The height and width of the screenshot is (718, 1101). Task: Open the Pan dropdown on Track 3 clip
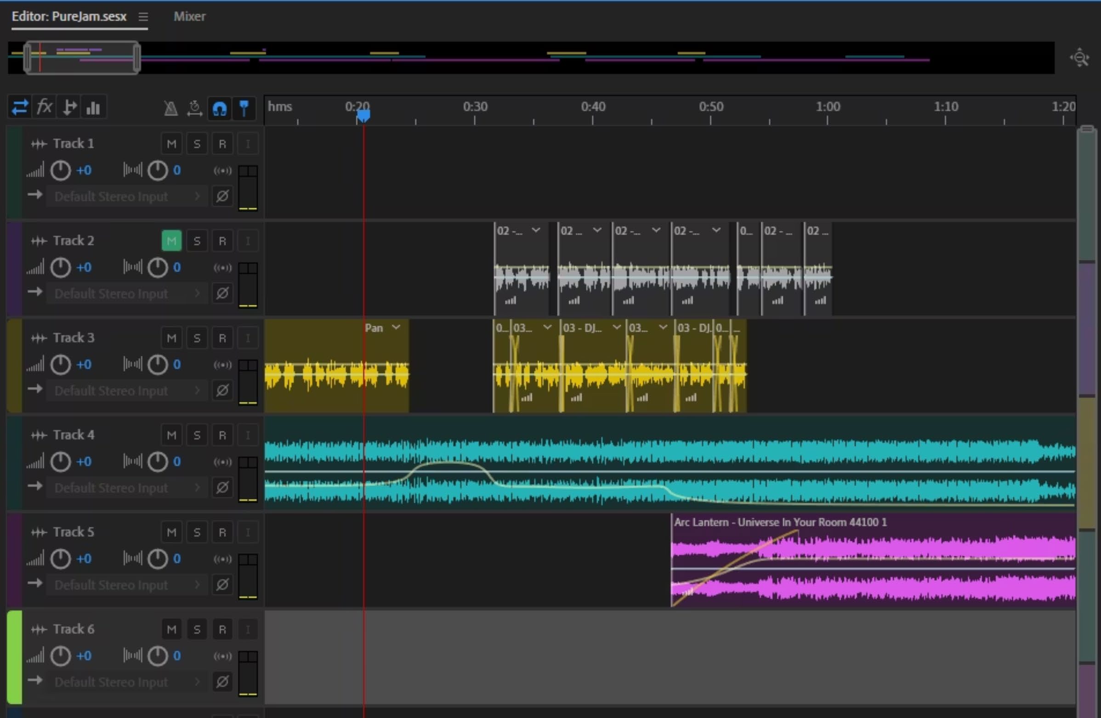pyautogui.click(x=396, y=328)
